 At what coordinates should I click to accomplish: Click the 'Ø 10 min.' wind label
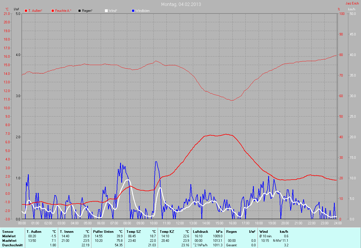point(266,236)
